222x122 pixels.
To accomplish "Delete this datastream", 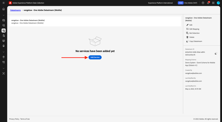I will [x=190, y=37].
